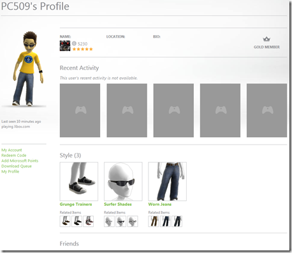Pick the first related item under Grunge Trainers
The height and width of the screenshot is (253, 292).
click(x=65, y=221)
